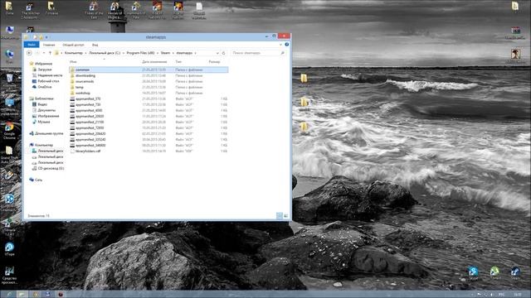
Task: Open File Explorer from the taskbar
Action: (22, 295)
